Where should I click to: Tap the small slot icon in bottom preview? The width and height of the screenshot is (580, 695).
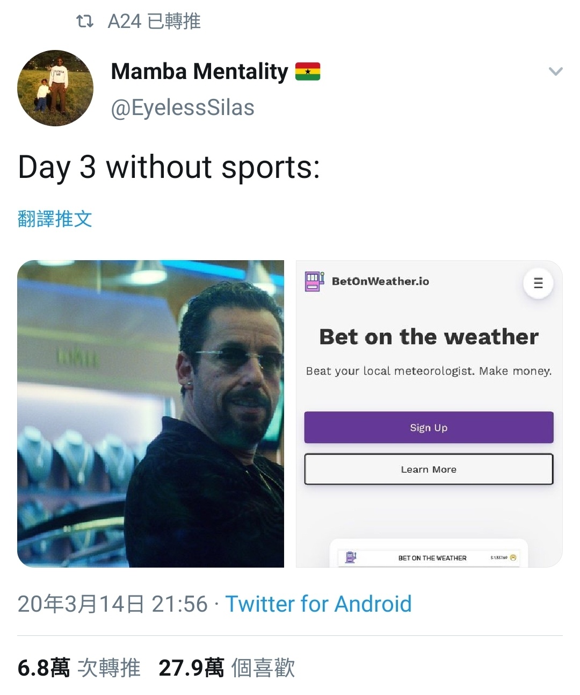pyautogui.click(x=351, y=557)
